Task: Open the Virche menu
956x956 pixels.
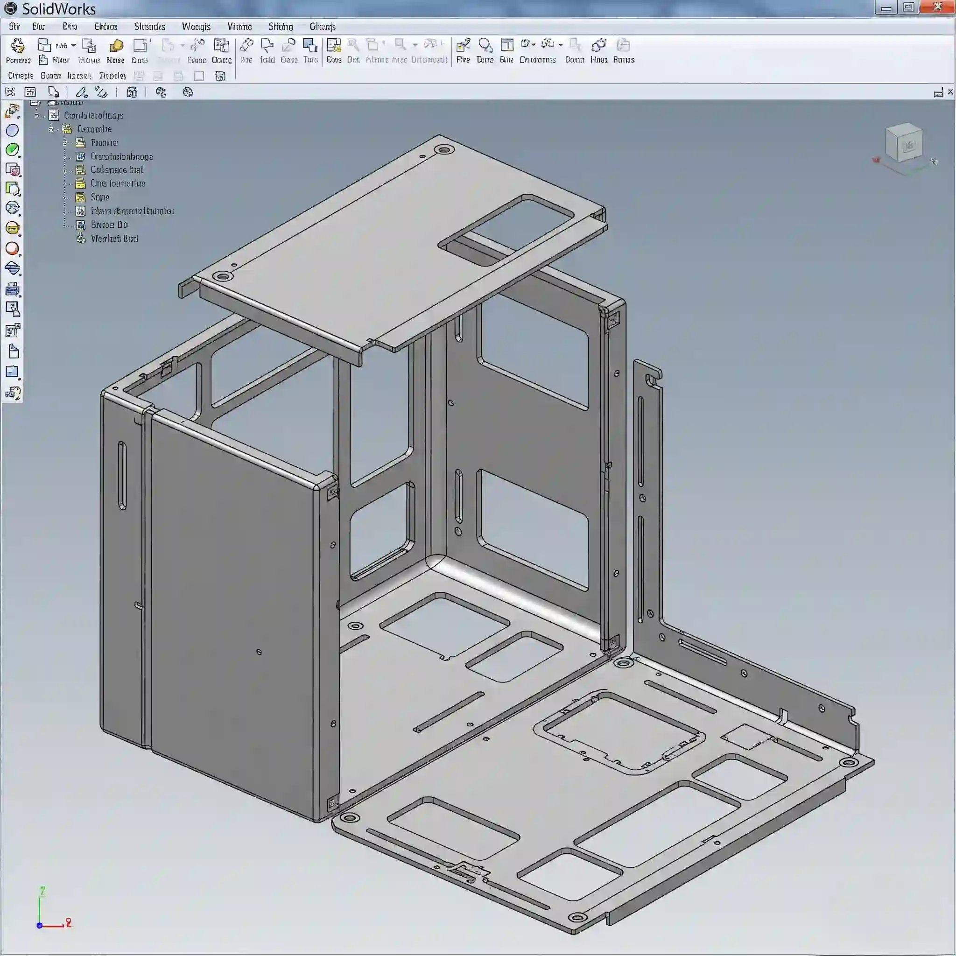Action: pyautogui.click(x=239, y=27)
